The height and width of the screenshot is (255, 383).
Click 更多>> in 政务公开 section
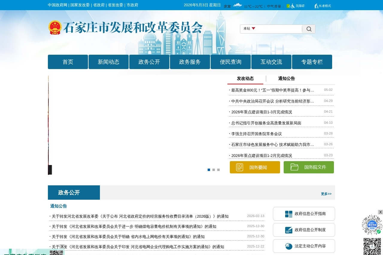[x=326, y=194]
